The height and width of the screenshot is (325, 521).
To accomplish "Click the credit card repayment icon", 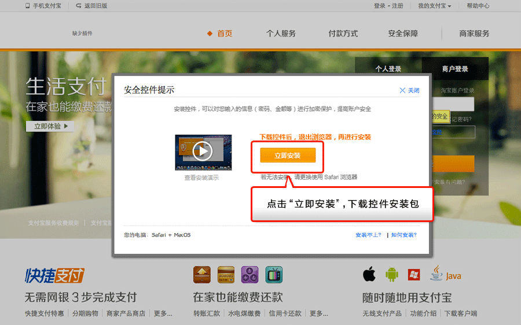I will [226, 274].
